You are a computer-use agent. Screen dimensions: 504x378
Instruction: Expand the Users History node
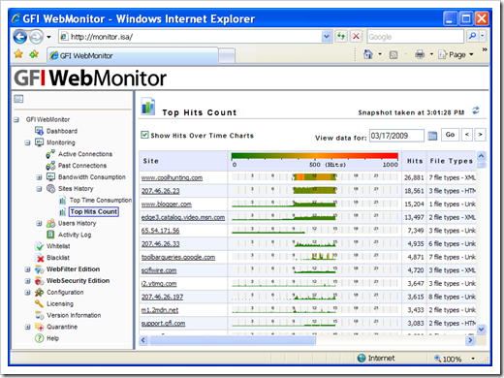(x=39, y=223)
